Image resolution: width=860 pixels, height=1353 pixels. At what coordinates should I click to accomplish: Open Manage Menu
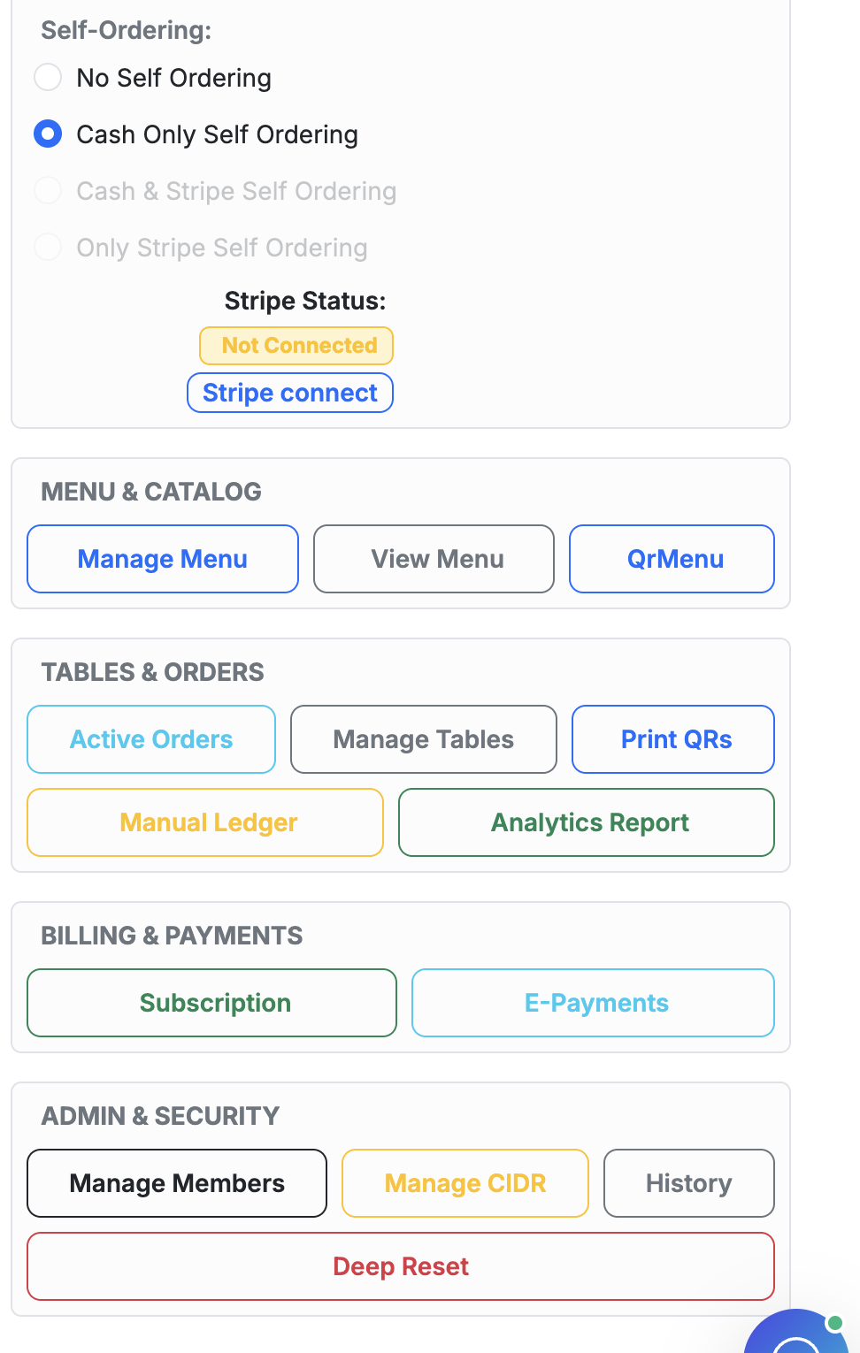click(x=163, y=559)
